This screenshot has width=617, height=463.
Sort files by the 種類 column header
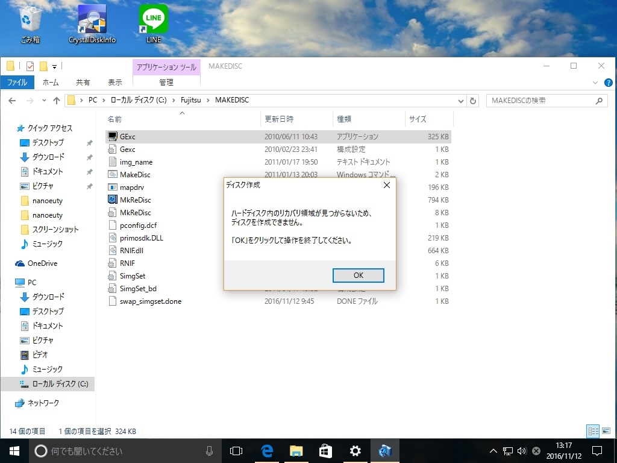click(369, 119)
